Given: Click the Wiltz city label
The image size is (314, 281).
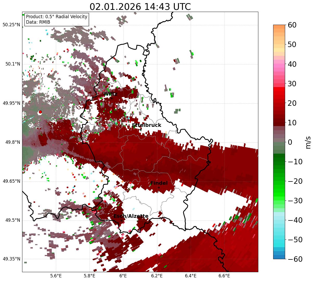Looking at the screenshot, I should pyautogui.click(x=110, y=94).
